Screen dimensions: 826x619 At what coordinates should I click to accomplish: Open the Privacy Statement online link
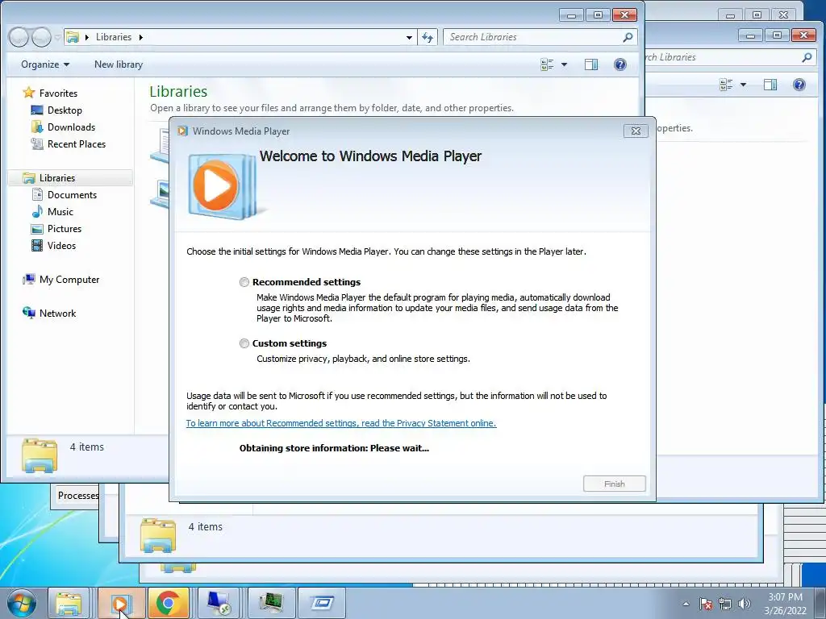[x=341, y=423]
